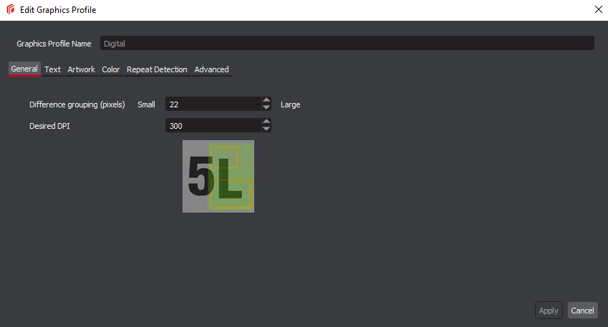Go to the Repeat Detection tab

click(x=157, y=69)
